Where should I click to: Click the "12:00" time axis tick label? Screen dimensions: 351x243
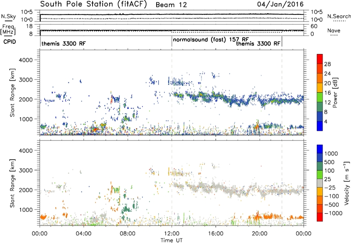[172, 234]
